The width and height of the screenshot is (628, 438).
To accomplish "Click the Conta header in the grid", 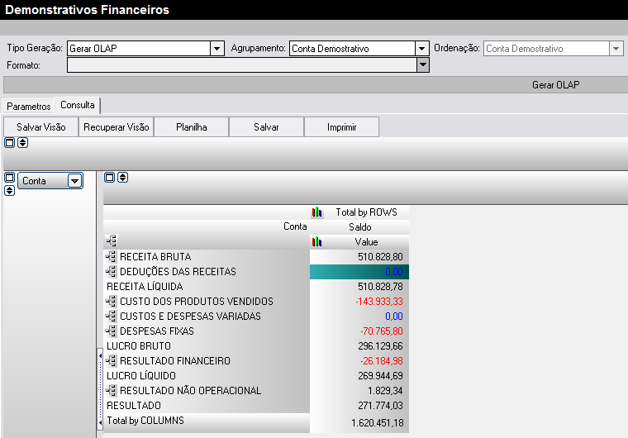I will (295, 226).
